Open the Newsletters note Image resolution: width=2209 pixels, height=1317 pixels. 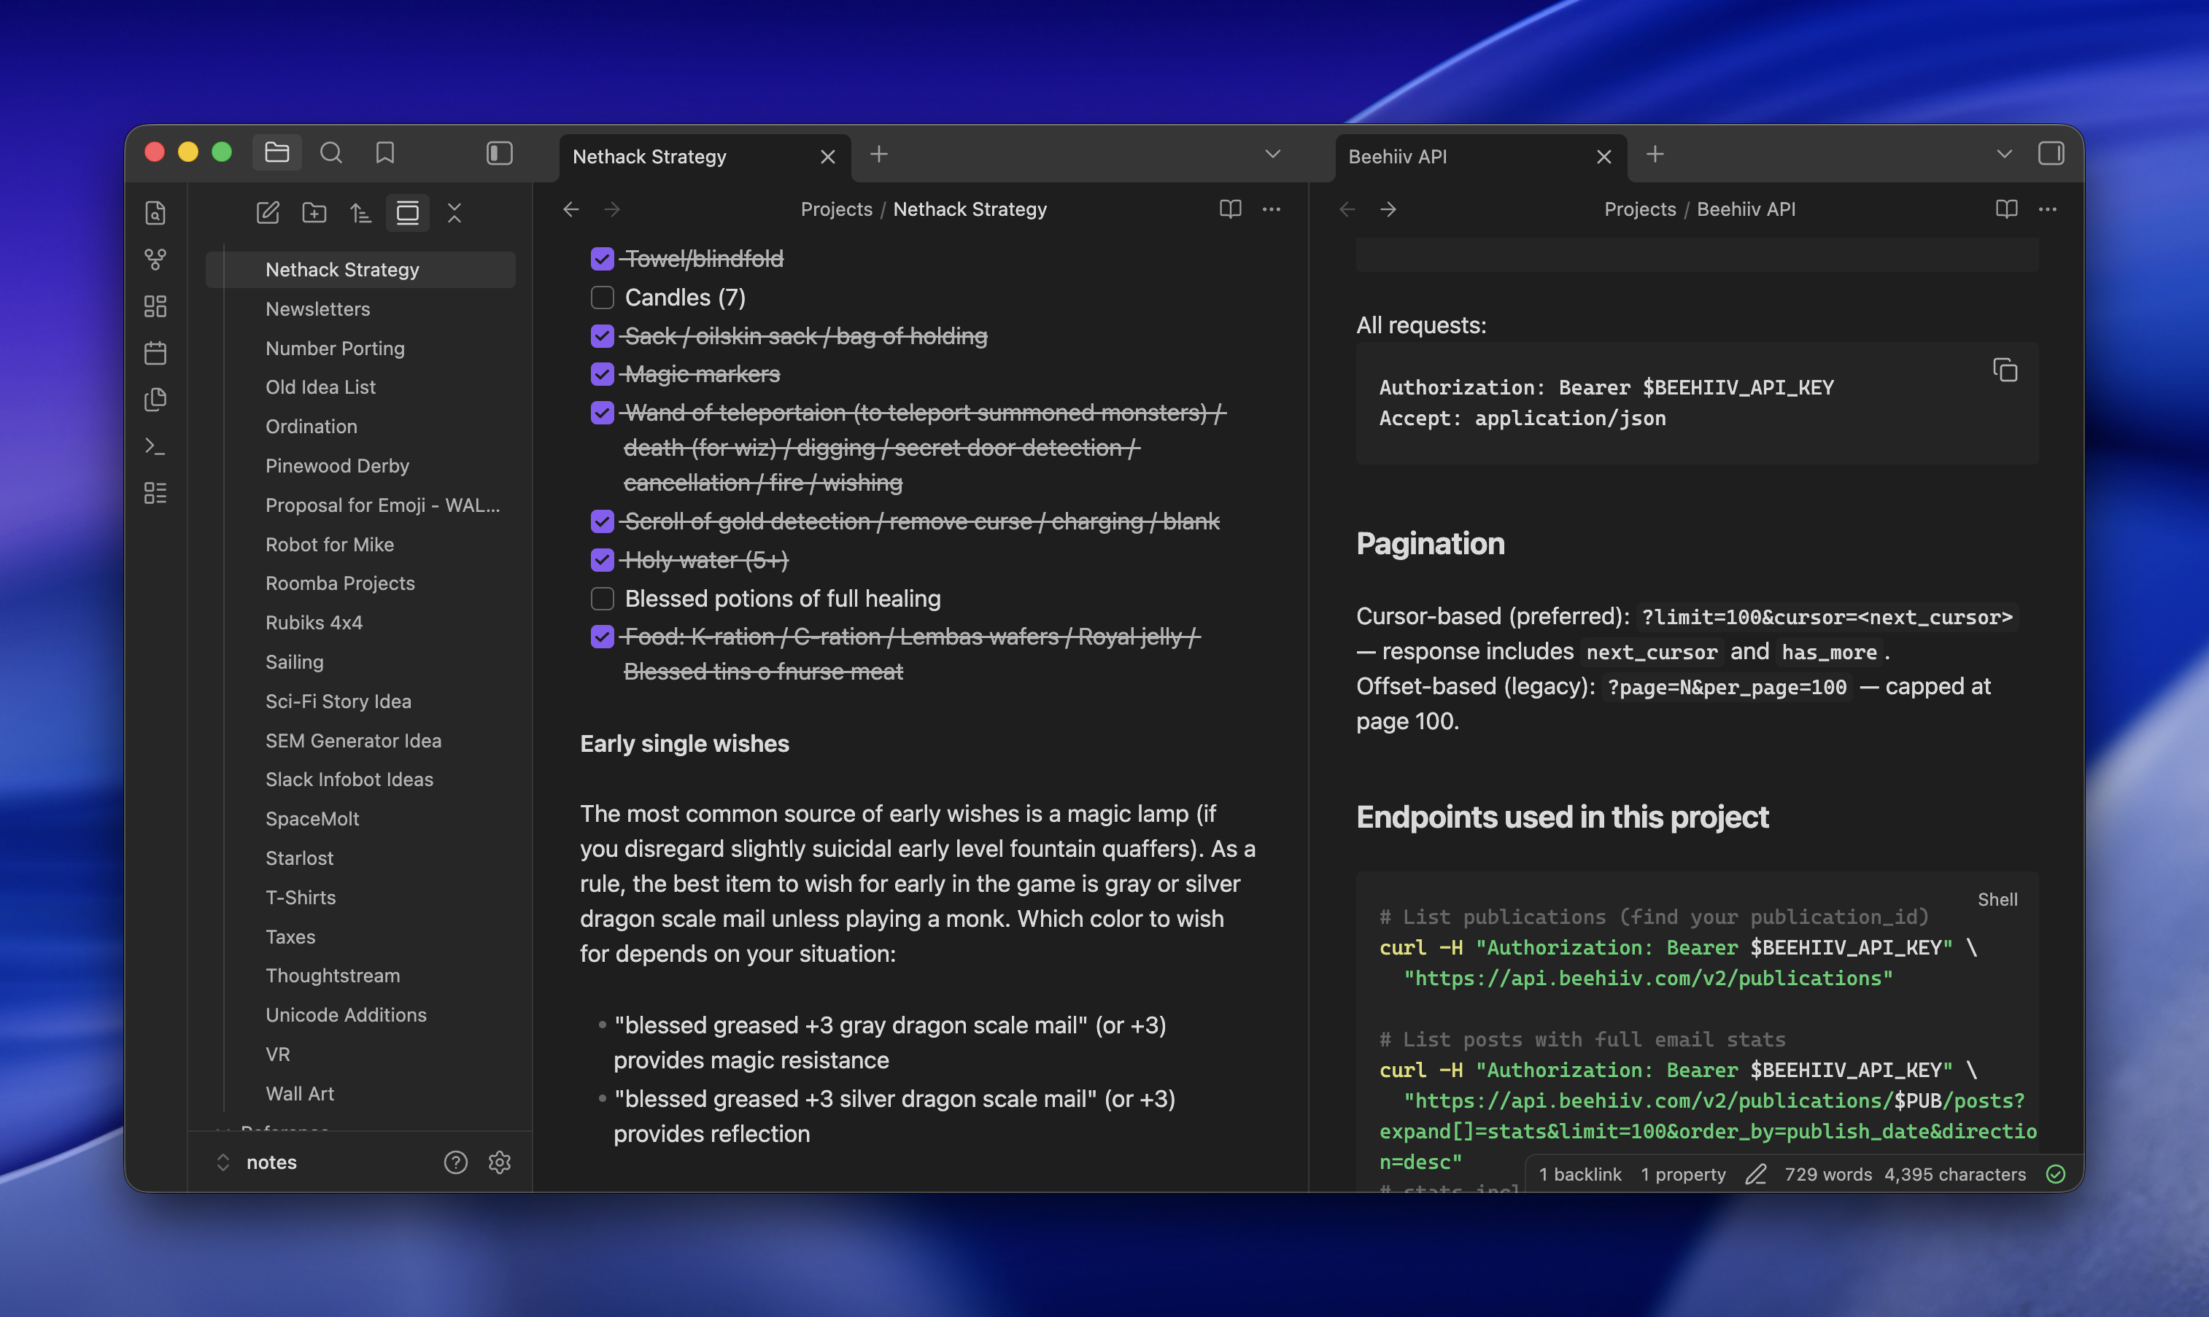tap(360, 310)
